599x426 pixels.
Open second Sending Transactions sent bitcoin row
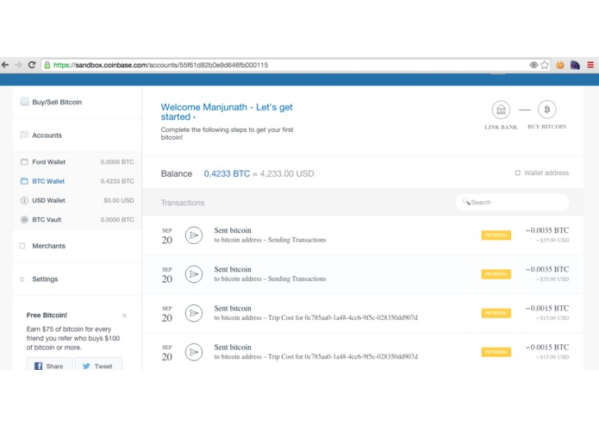363,274
